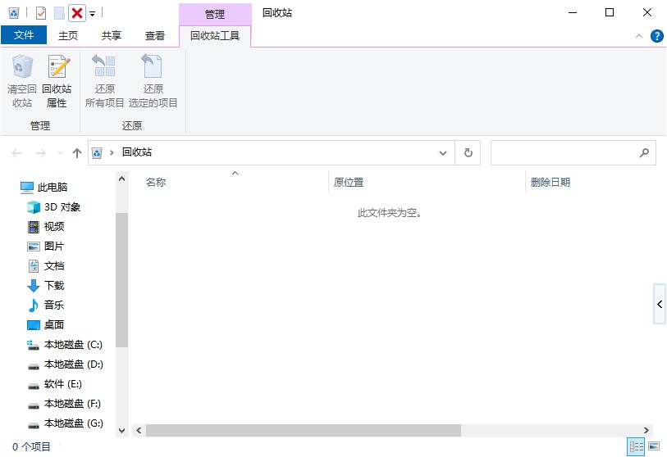Click Restore all items (还原所有项目)
This screenshot has height=457, width=667.
(104, 81)
